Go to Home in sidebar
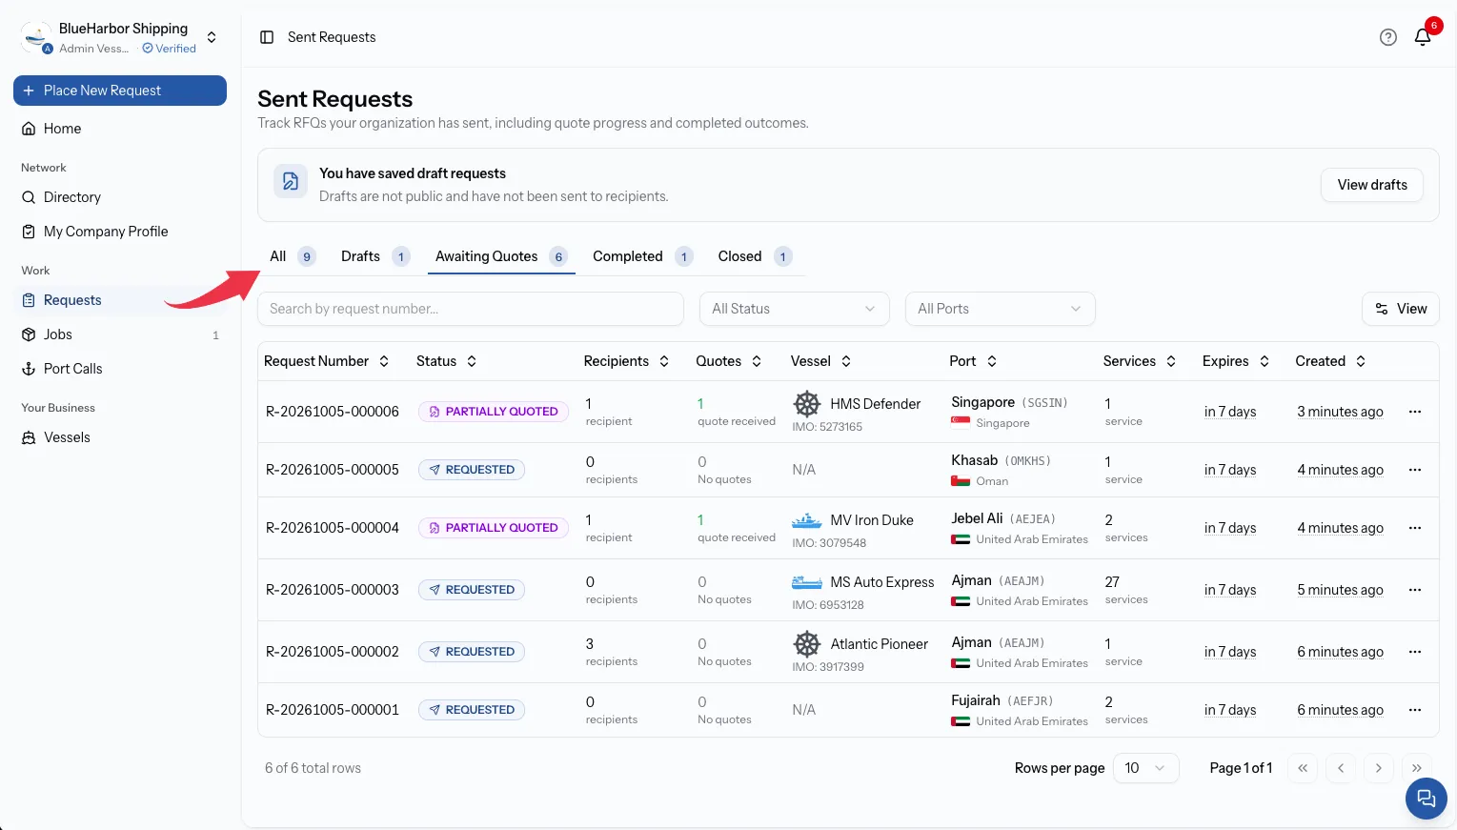This screenshot has width=1457, height=830. click(x=120, y=129)
